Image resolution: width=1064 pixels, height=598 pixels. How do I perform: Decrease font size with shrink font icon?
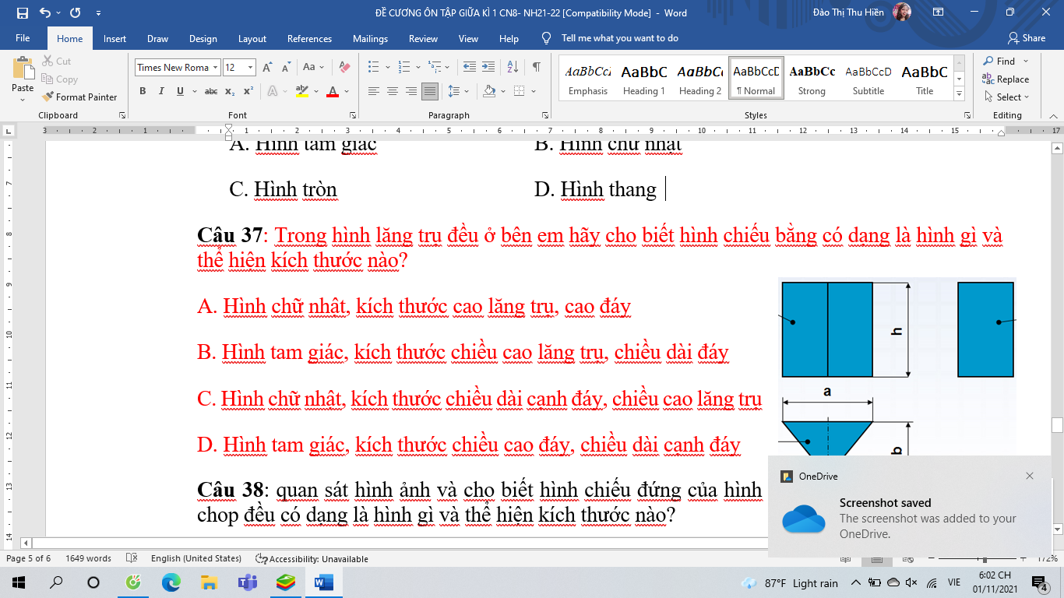tap(285, 68)
